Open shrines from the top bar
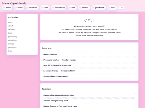The width and height of the screenshot is (145, 108). tap(84, 8)
